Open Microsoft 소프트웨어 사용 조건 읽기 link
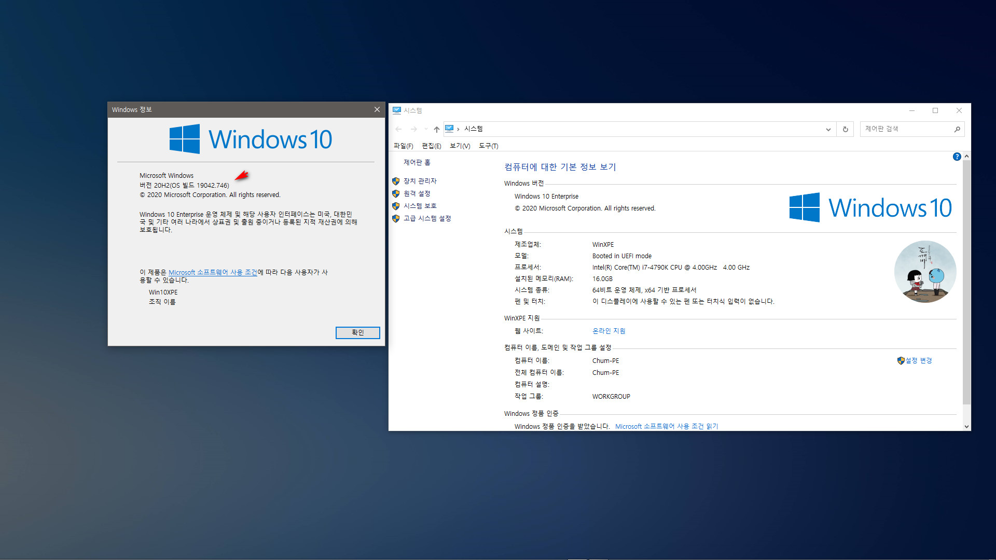 click(667, 426)
